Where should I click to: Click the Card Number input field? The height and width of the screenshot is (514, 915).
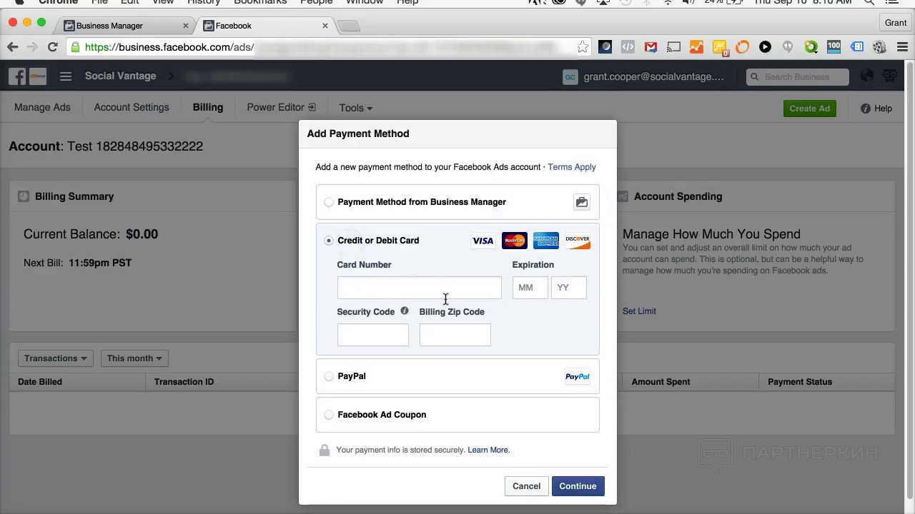click(x=420, y=288)
